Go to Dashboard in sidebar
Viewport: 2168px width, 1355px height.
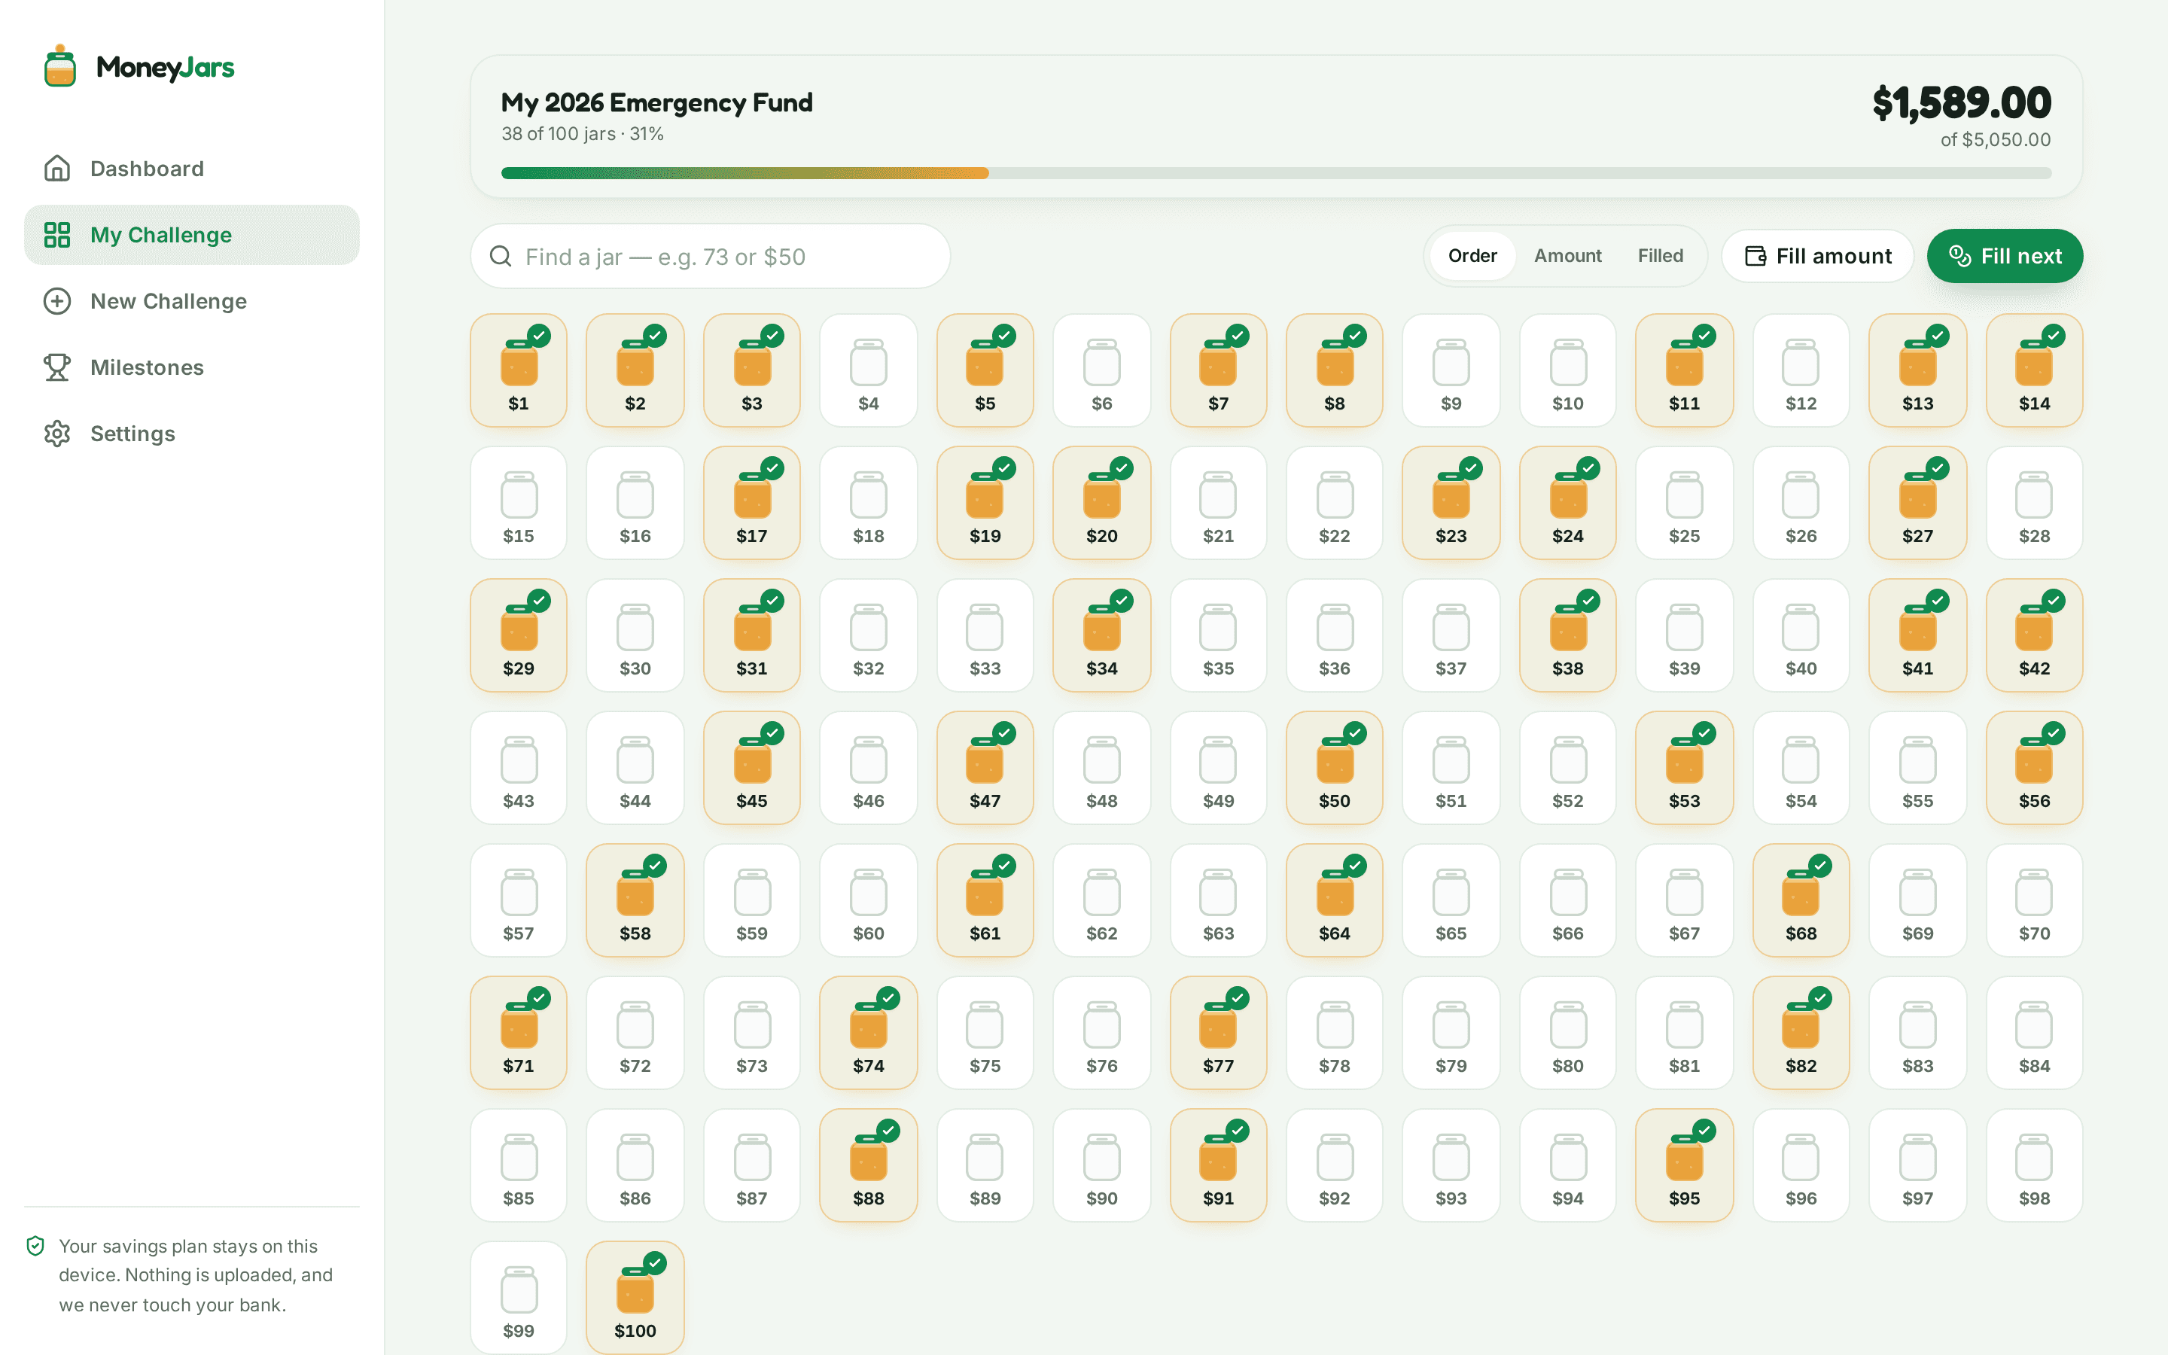click(192, 169)
